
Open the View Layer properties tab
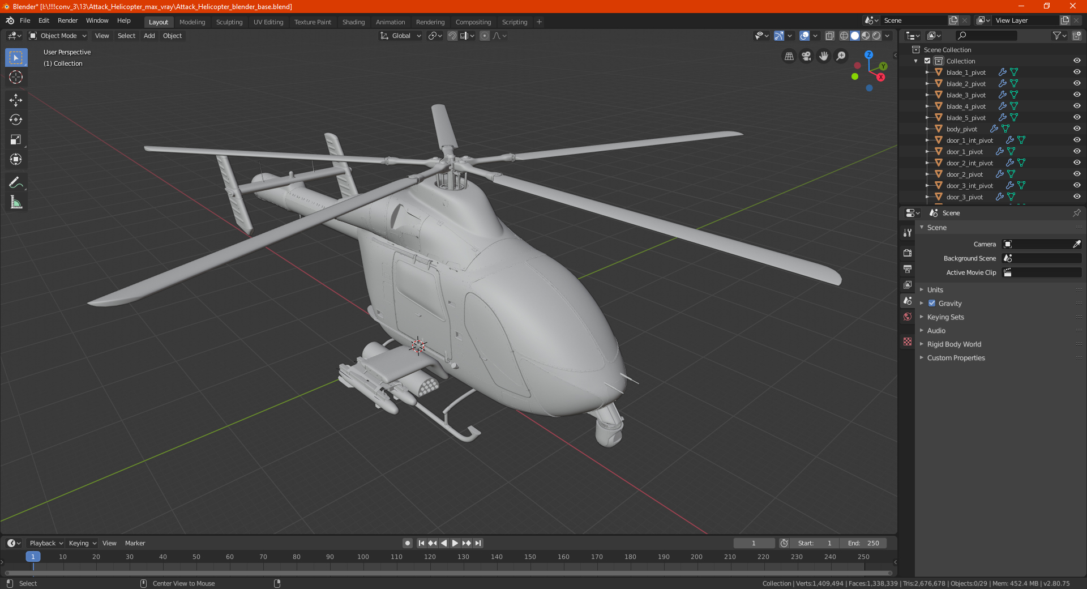pos(908,284)
